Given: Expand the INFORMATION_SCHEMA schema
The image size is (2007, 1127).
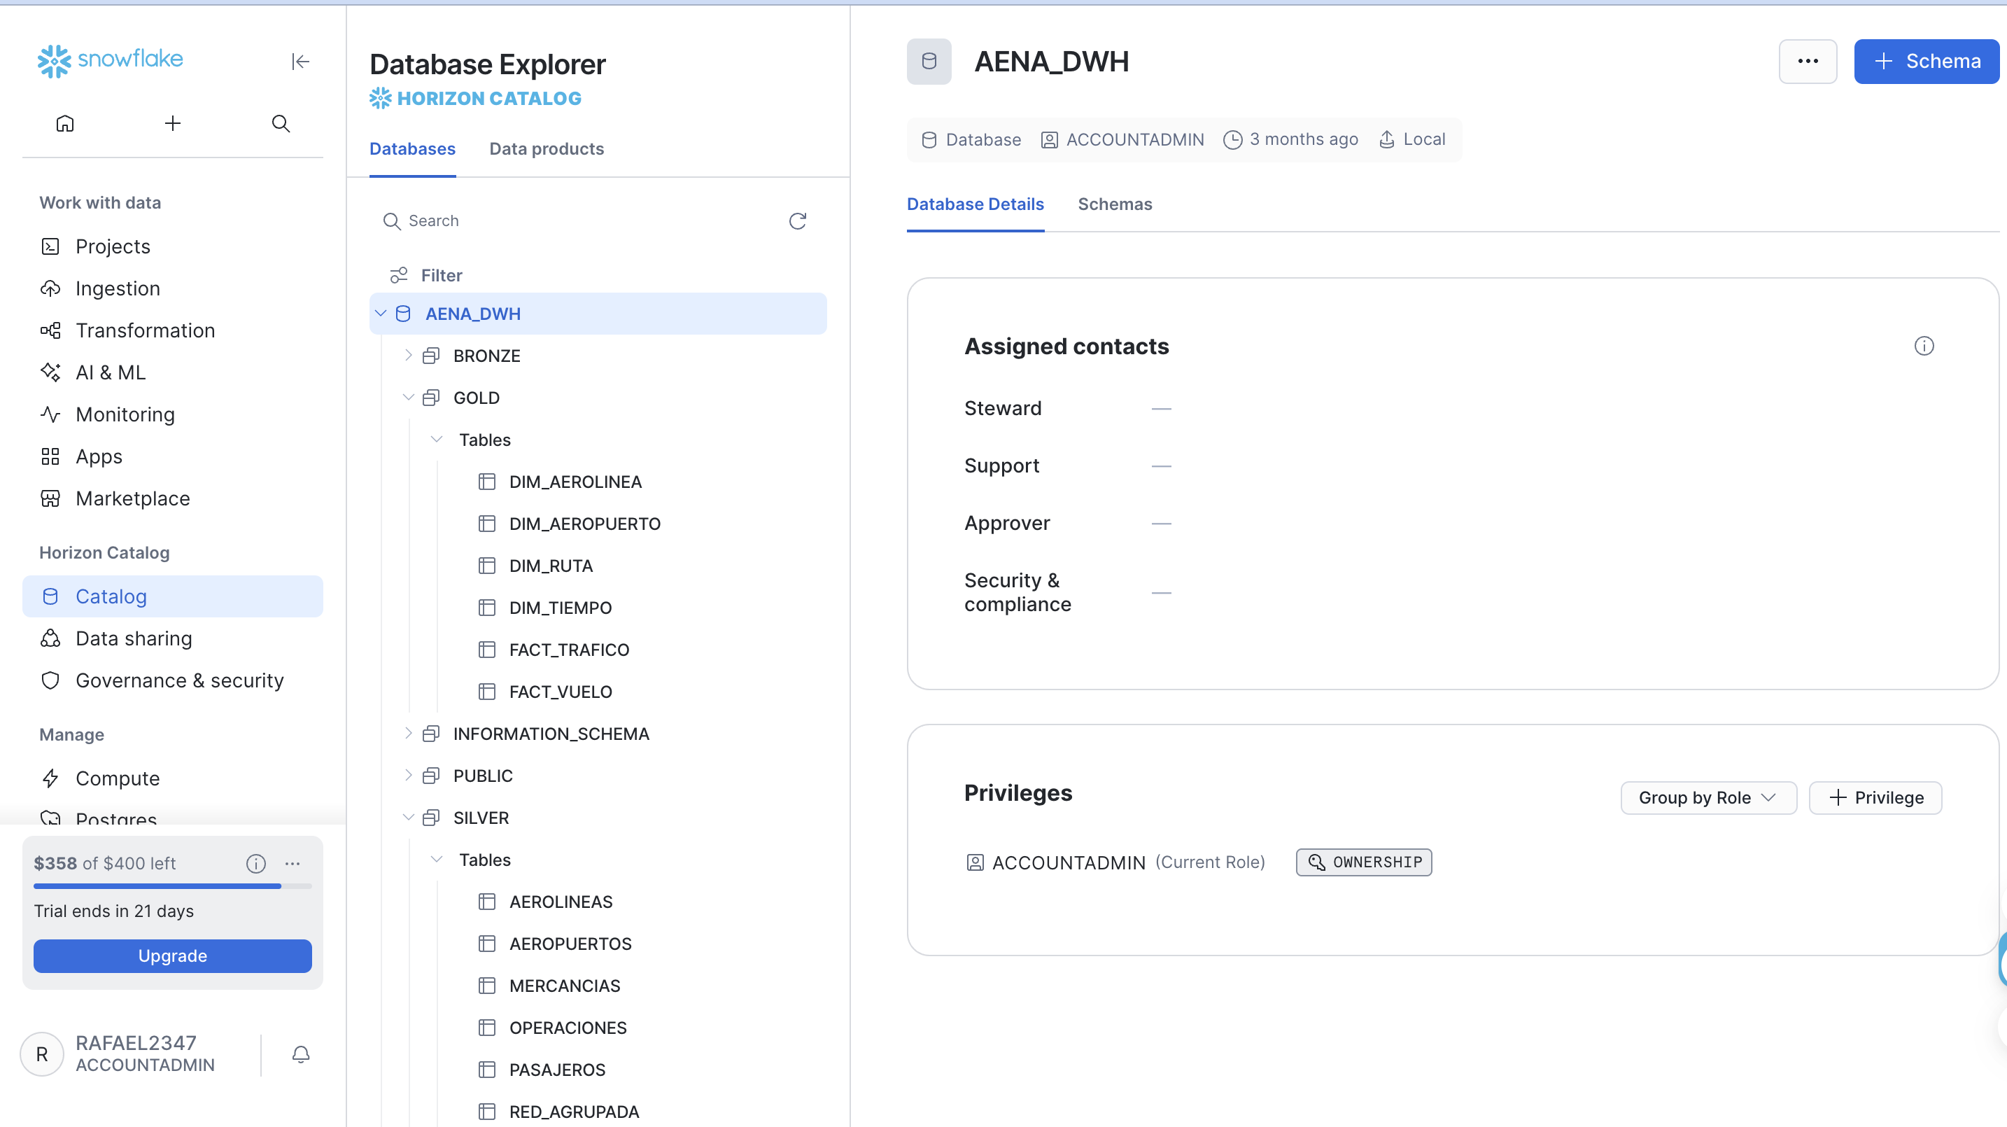Looking at the screenshot, I should click(408, 734).
